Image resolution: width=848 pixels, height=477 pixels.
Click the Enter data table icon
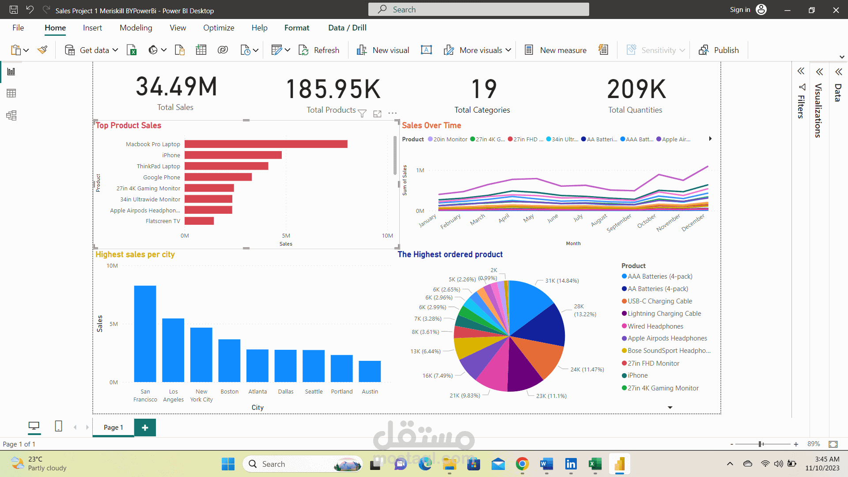click(x=201, y=50)
